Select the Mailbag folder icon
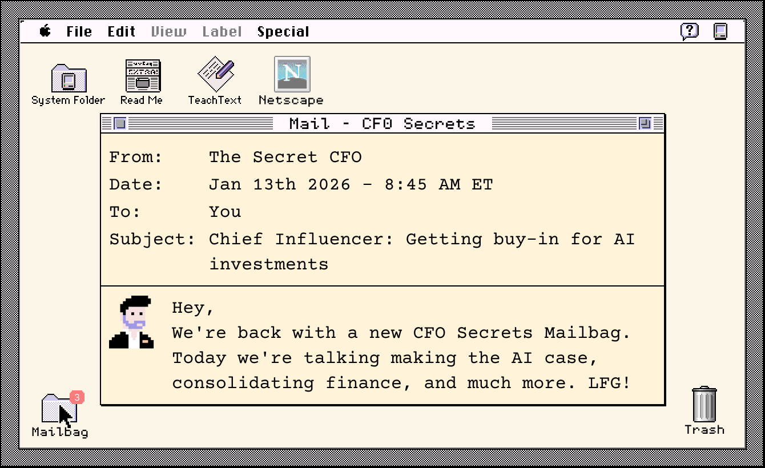The image size is (765, 468). pos(59,408)
